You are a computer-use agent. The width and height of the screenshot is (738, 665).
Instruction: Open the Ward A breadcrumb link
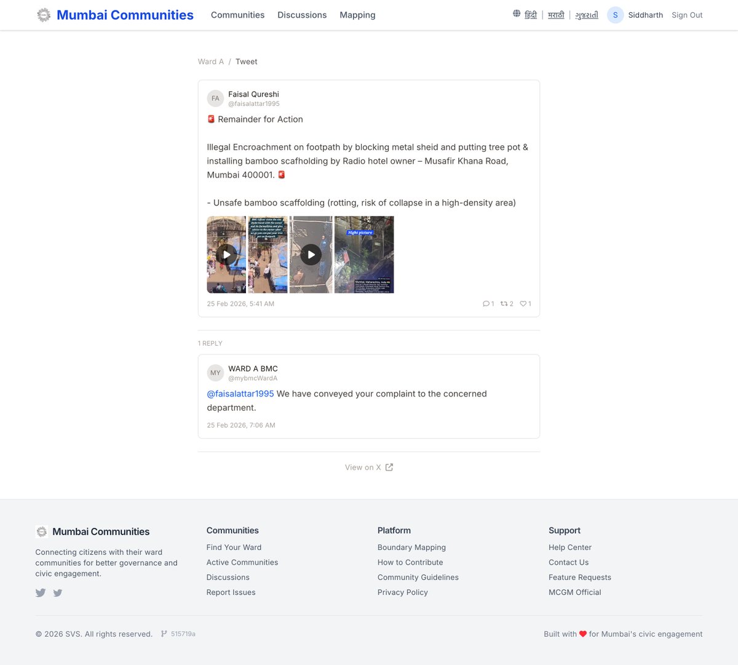coord(210,62)
